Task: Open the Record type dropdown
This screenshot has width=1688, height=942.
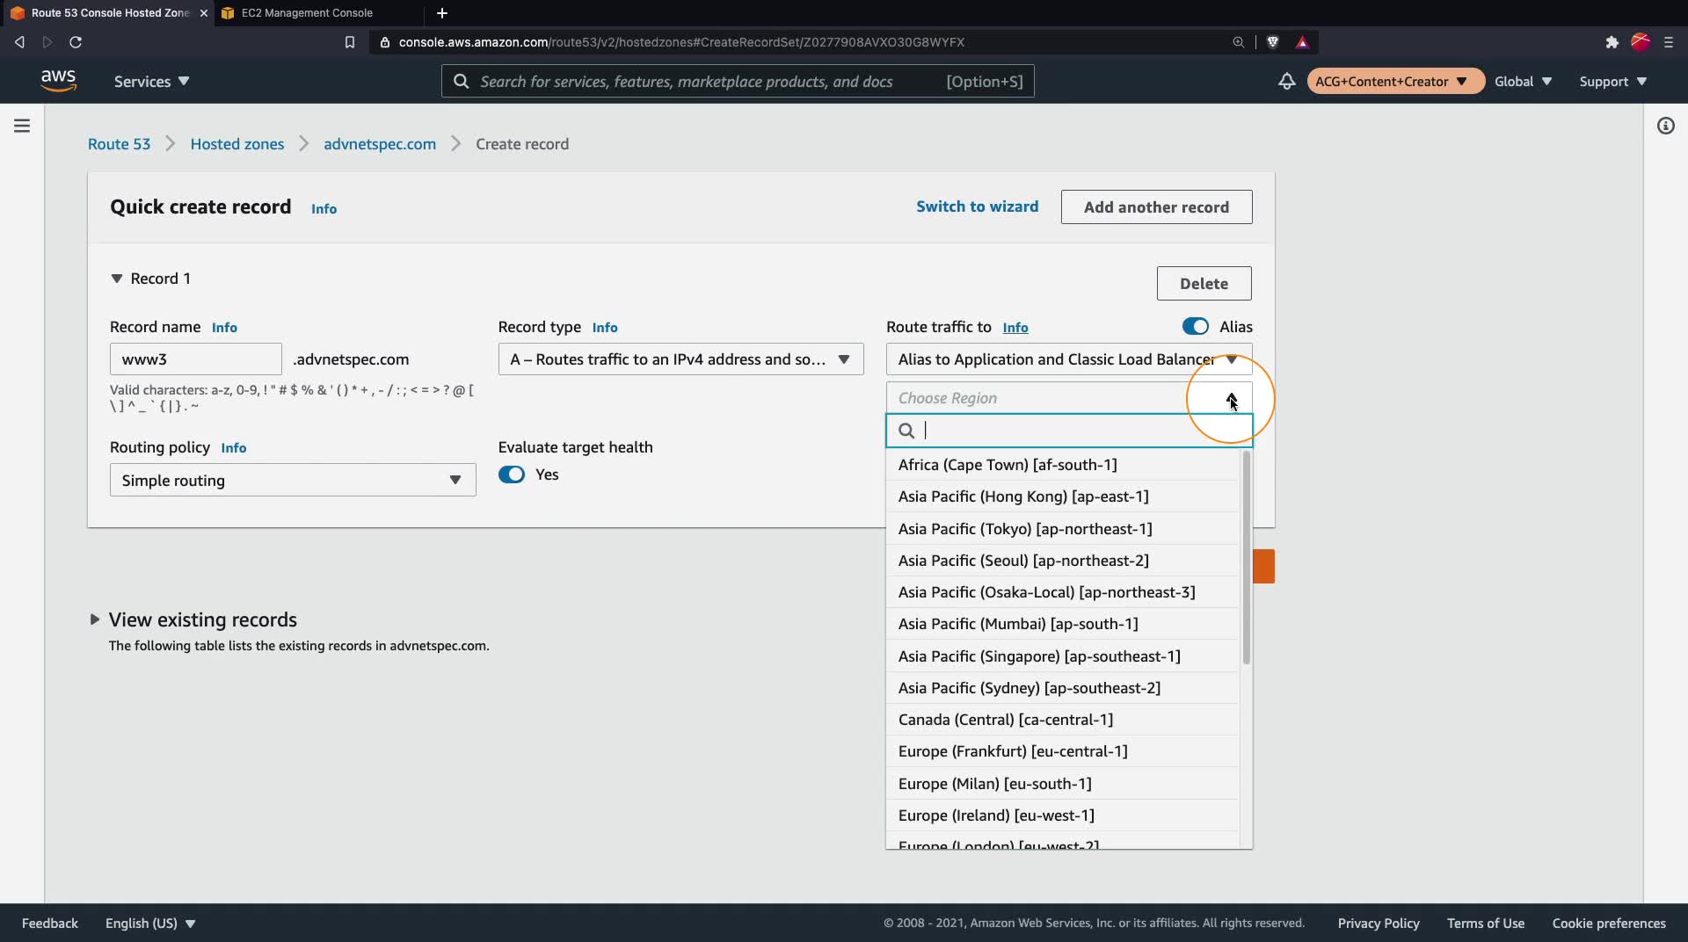Action: [680, 359]
